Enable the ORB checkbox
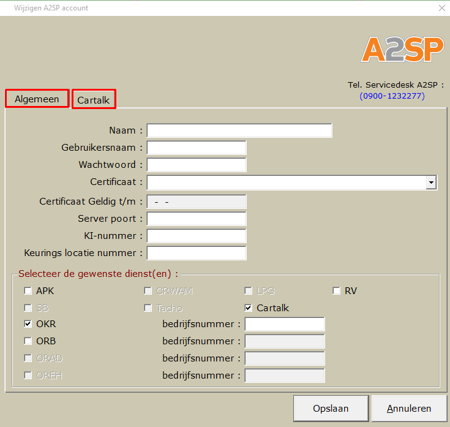This screenshot has height=427, width=450. tap(28, 341)
